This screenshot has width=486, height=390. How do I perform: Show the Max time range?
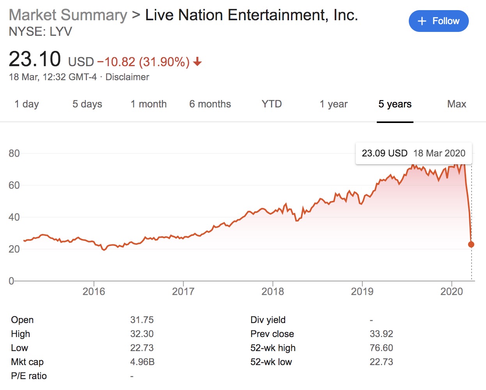point(456,104)
